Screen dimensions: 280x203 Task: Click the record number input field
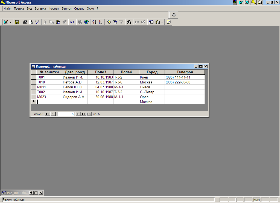[x=66, y=114]
